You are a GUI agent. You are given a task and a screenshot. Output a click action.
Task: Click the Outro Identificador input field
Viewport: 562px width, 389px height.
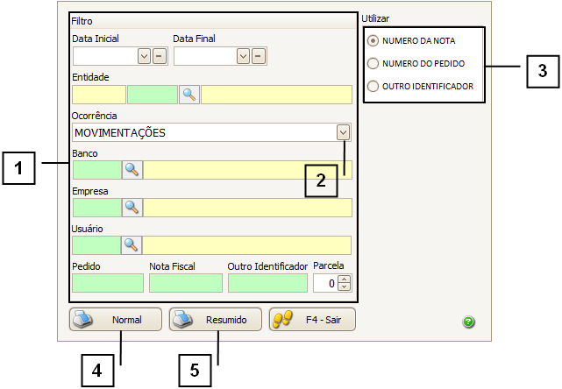[x=267, y=283]
